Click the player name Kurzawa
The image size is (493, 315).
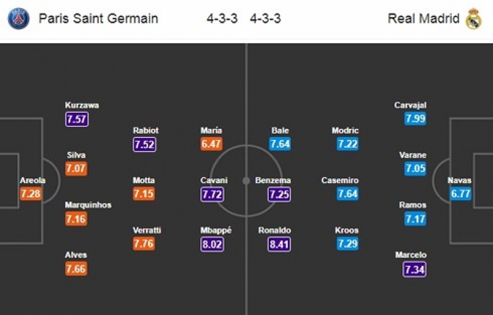(x=82, y=105)
